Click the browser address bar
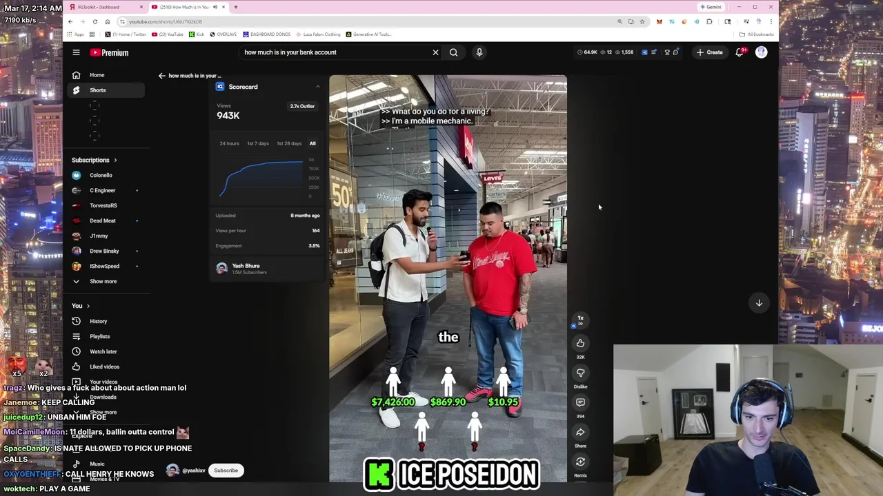Image resolution: width=883 pixels, height=496 pixels. click(x=369, y=21)
